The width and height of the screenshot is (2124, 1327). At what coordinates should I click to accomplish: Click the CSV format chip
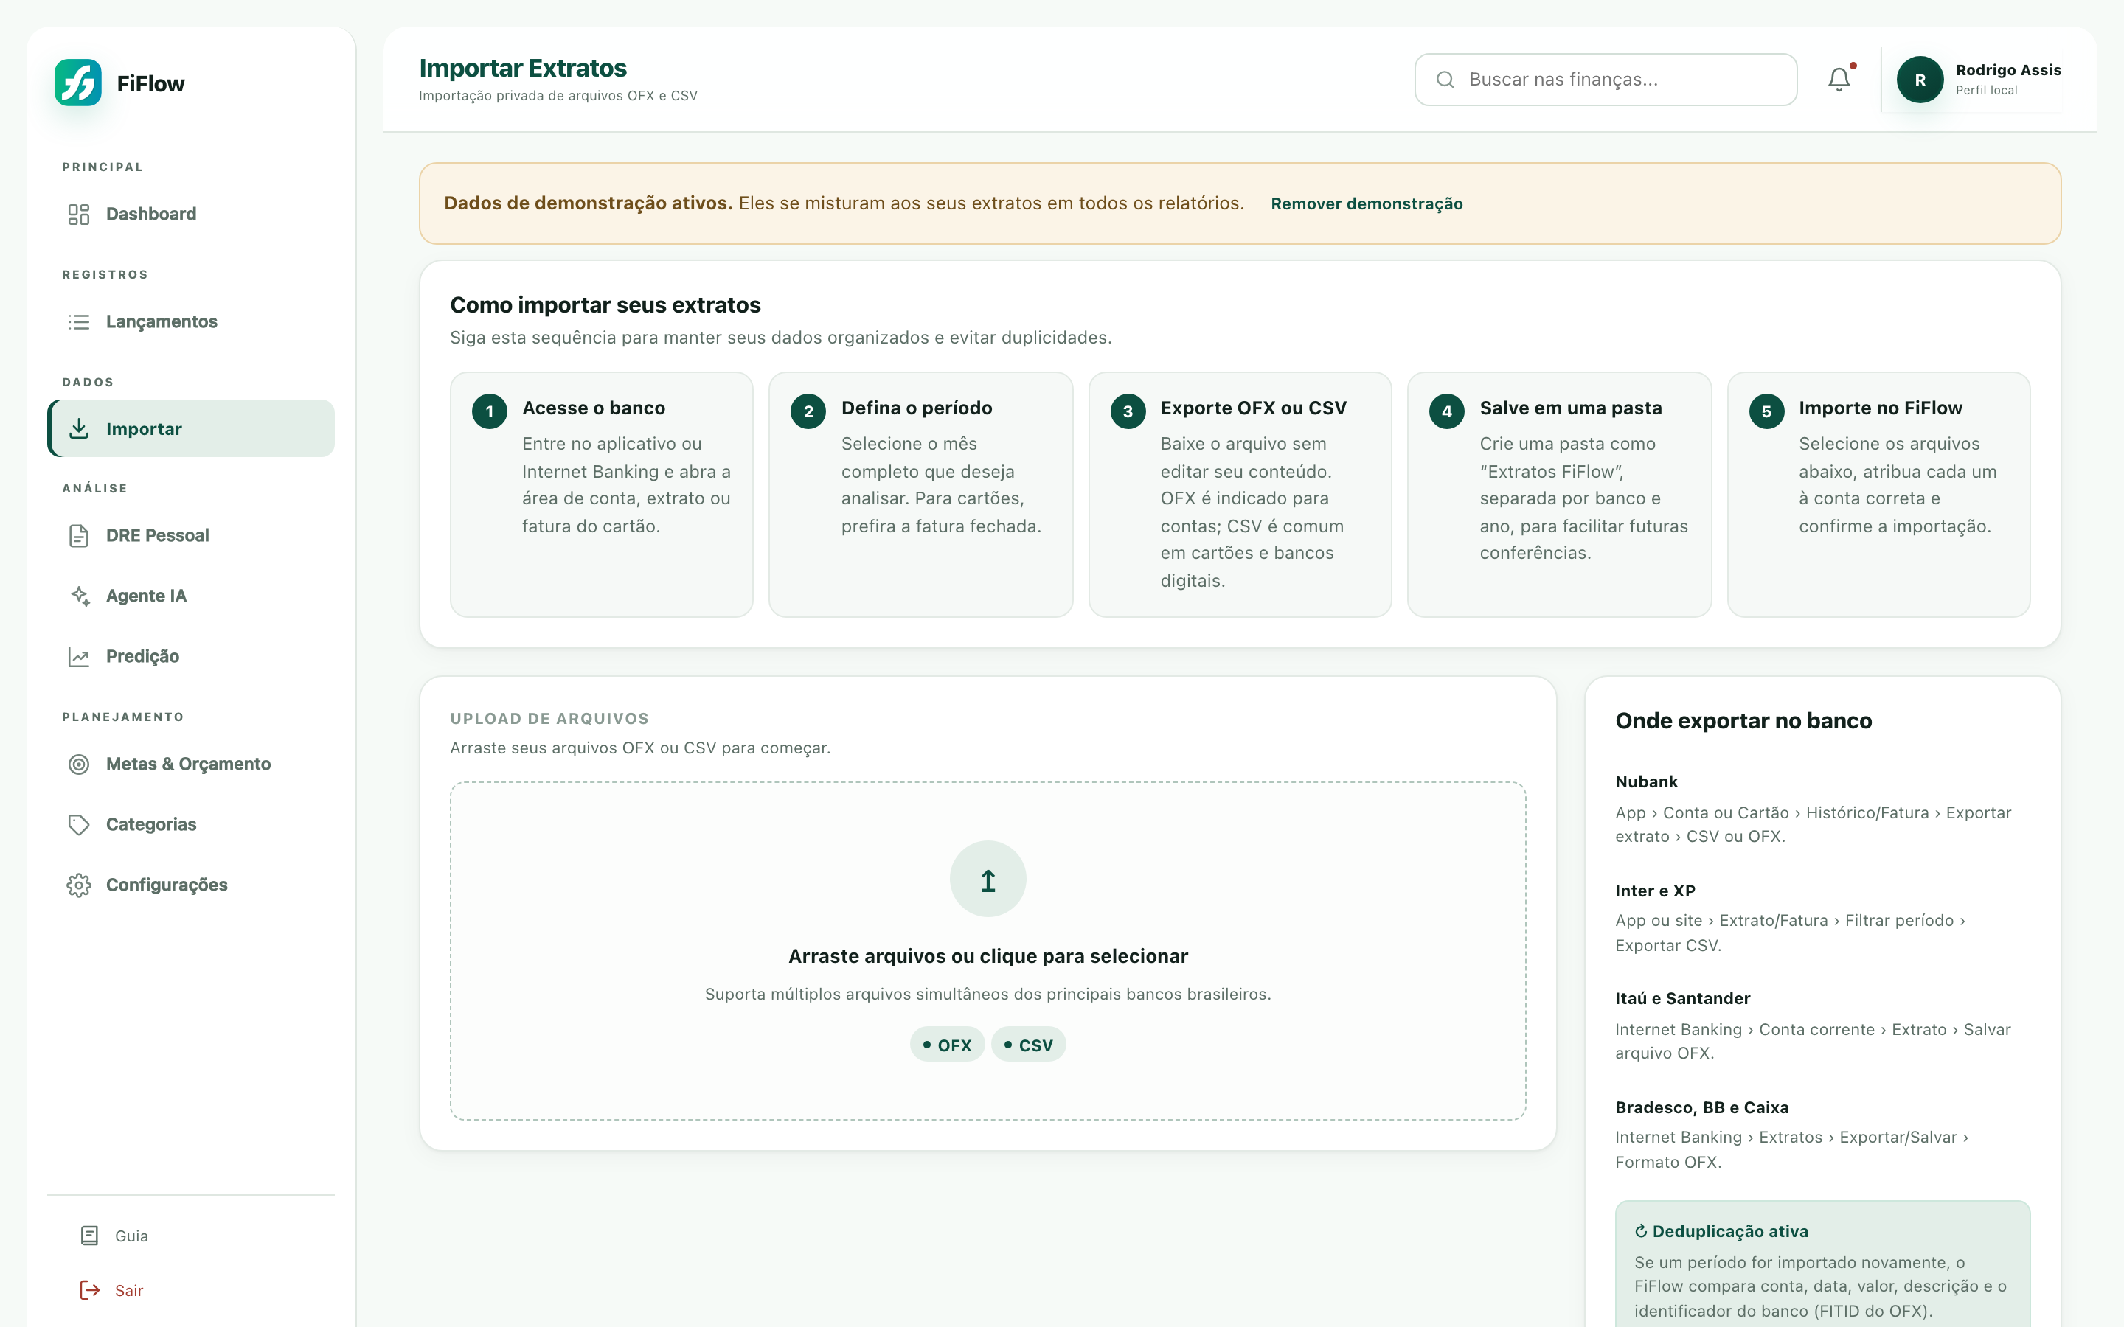pos(1029,1045)
